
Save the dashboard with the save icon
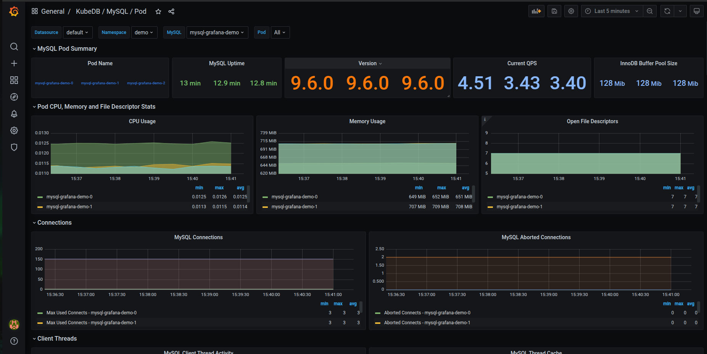554,11
